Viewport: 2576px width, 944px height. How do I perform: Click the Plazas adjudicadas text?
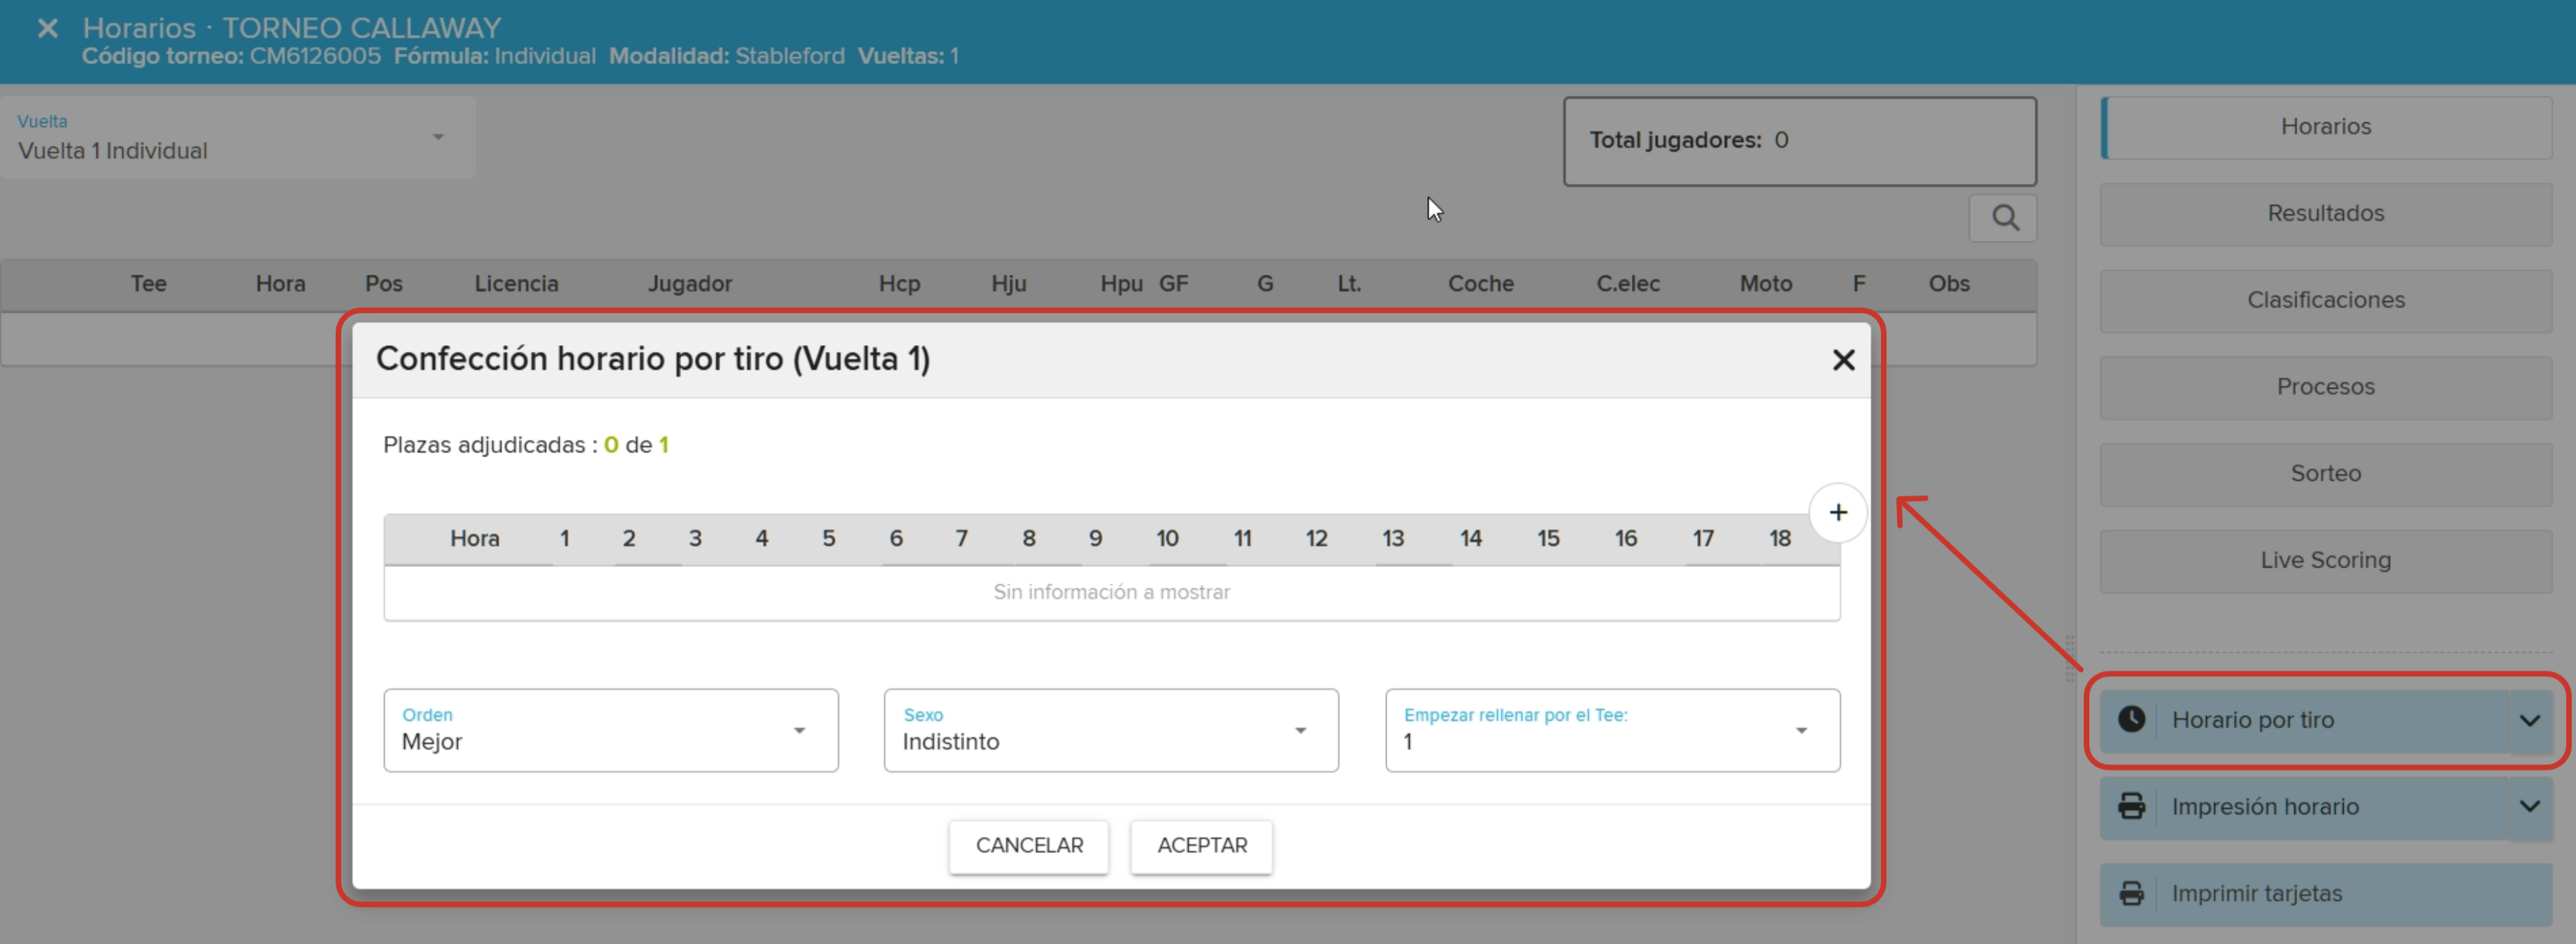point(526,446)
